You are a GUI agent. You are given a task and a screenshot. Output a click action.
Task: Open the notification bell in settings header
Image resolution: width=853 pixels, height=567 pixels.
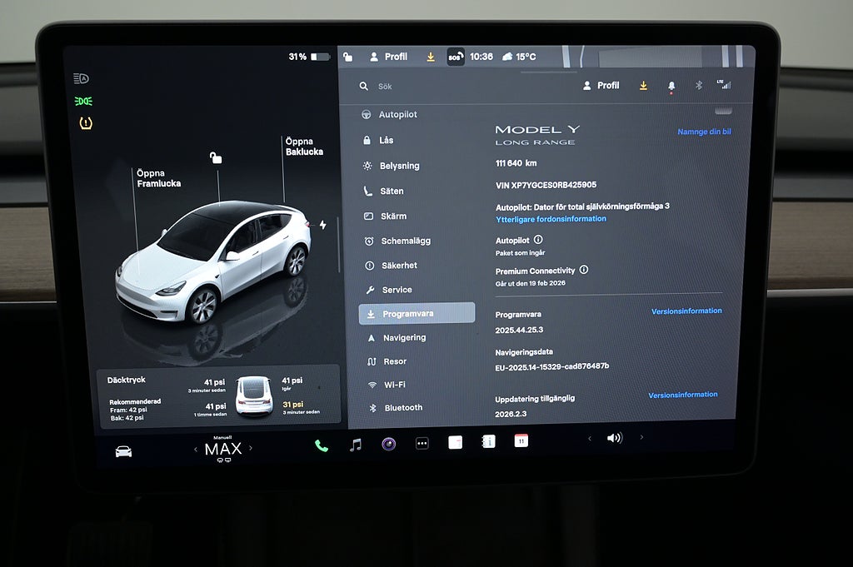point(671,86)
